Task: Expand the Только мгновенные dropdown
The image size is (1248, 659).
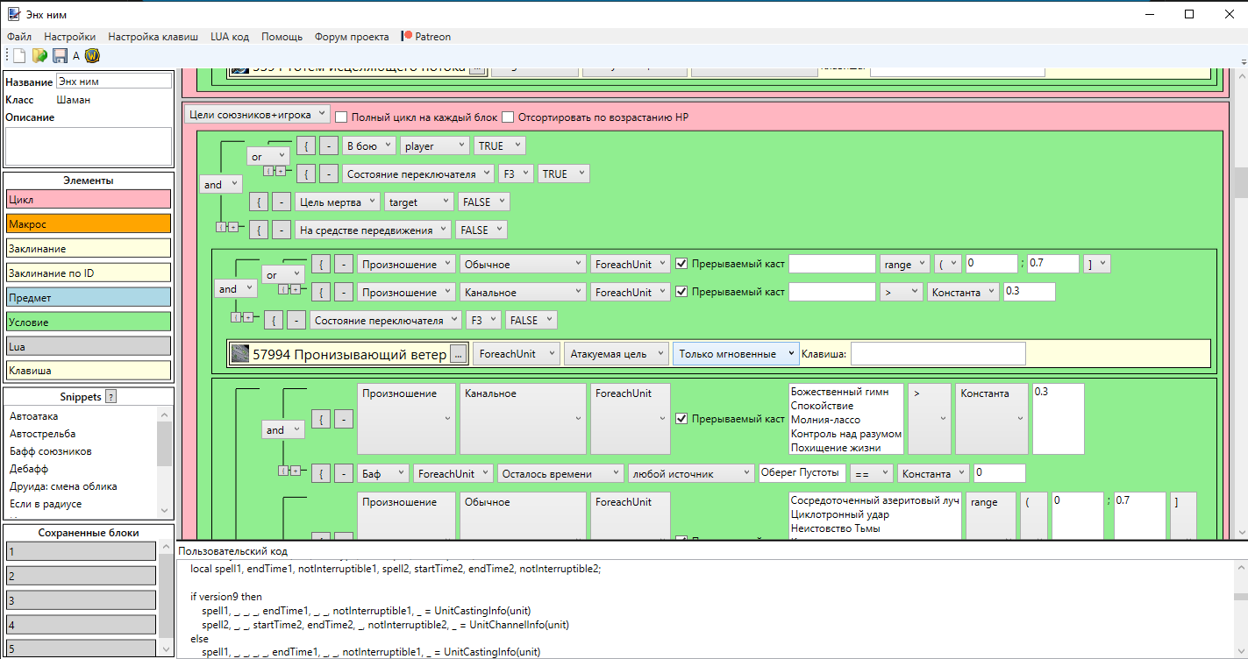Action: coord(736,354)
